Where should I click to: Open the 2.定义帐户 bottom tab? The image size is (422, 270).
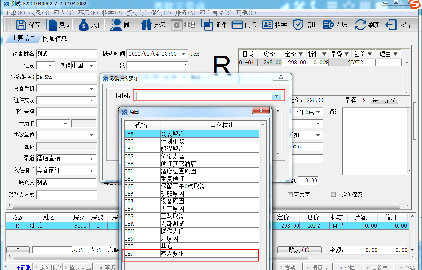coord(48,267)
